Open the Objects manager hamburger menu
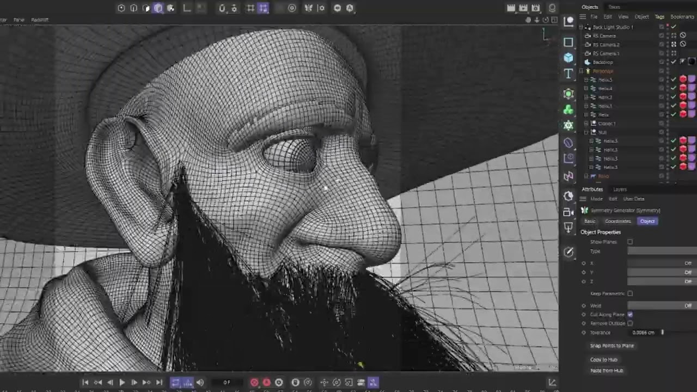 click(583, 17)
